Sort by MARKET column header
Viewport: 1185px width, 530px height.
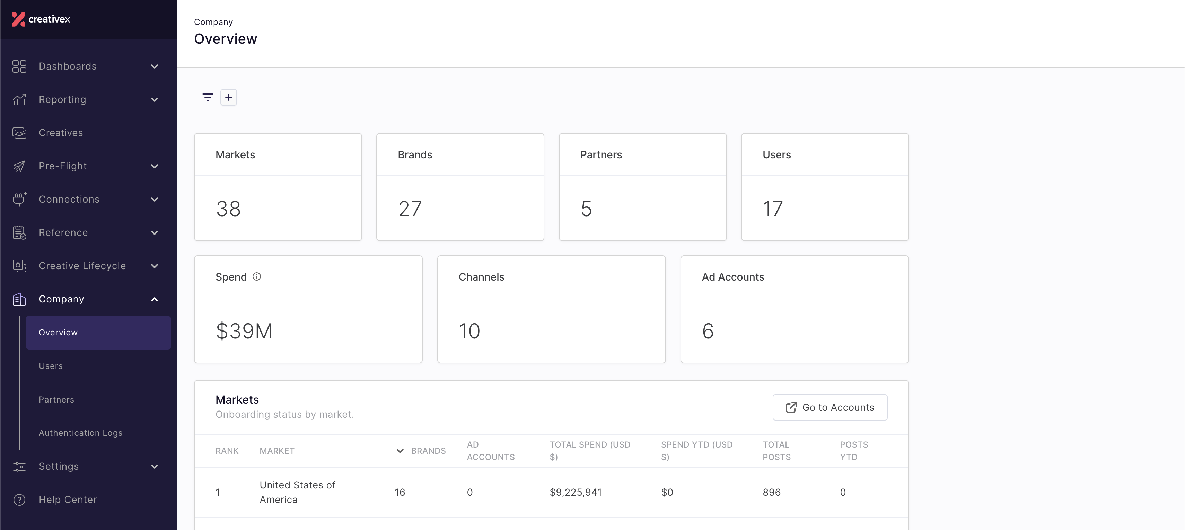pyautogui.click(x=277, y=451)
